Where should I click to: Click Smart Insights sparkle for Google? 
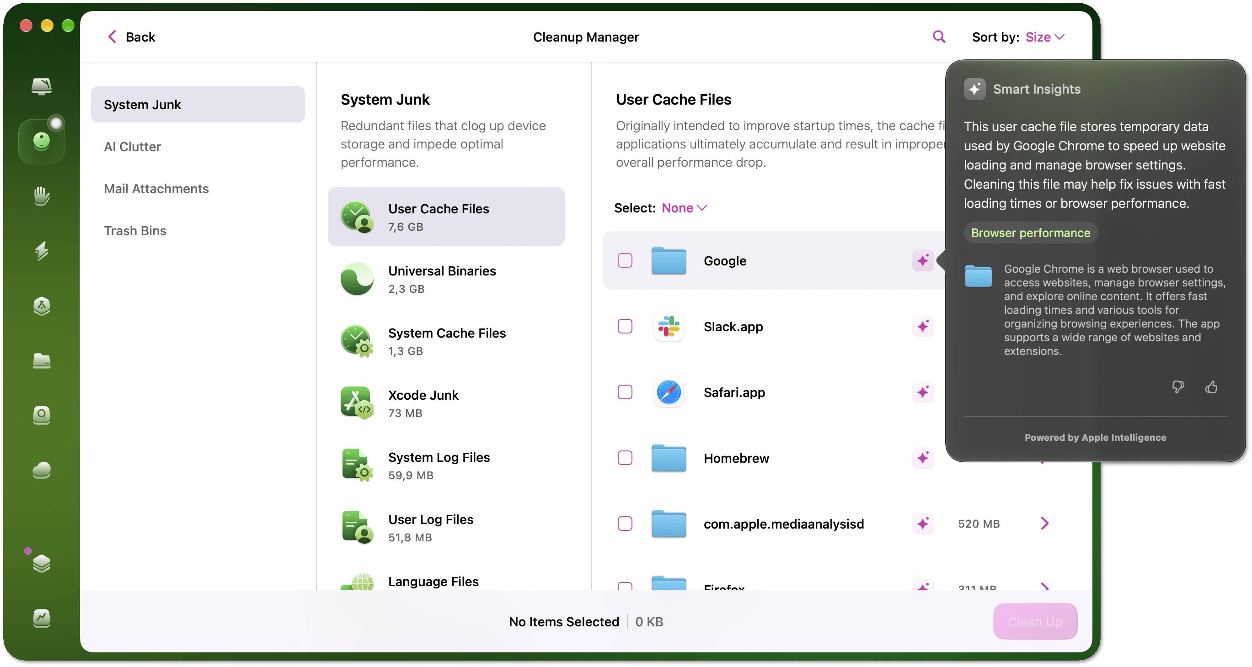pyautogui.click(x=922, y=261)
